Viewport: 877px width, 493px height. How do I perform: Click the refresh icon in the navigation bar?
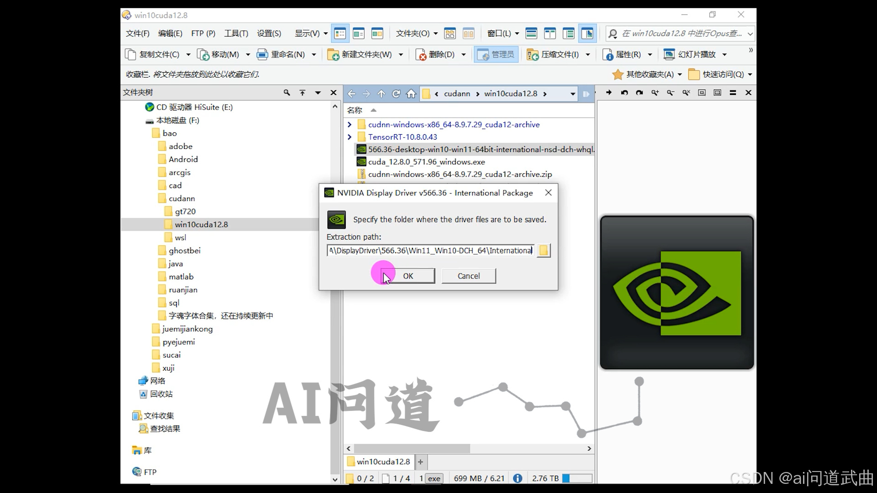396,94
